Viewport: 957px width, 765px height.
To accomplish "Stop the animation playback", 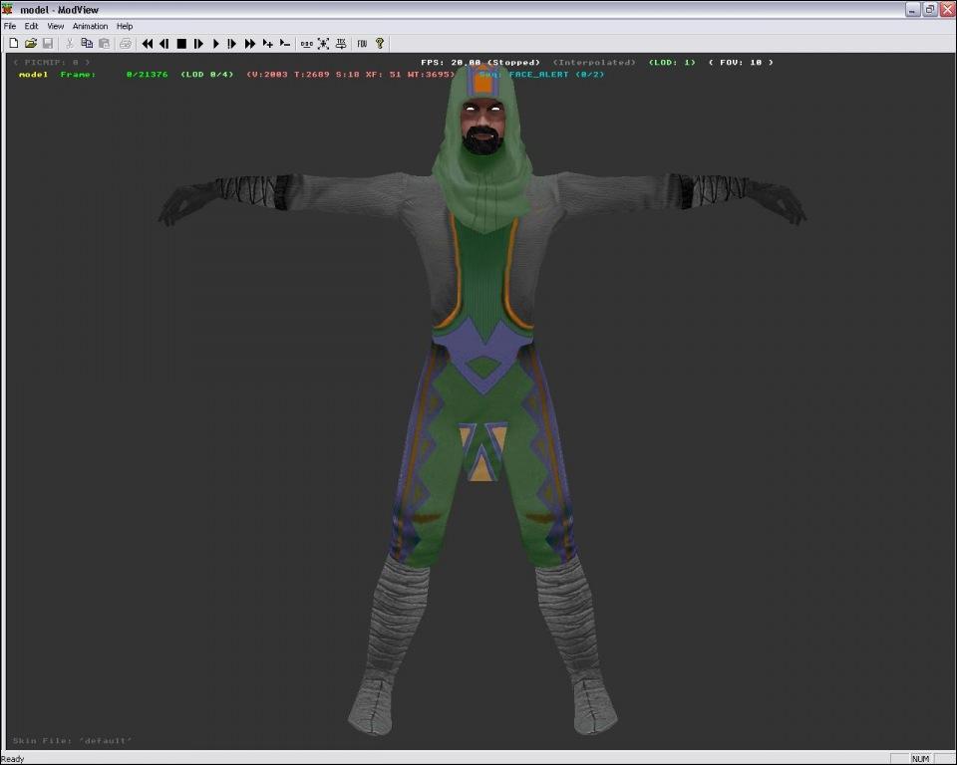I will click(x=181, y=44).
